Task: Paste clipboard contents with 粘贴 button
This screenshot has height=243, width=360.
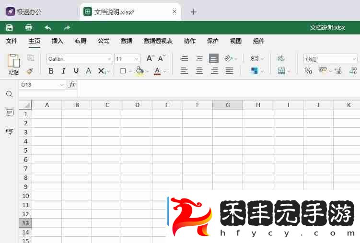Action: point(13,65)
